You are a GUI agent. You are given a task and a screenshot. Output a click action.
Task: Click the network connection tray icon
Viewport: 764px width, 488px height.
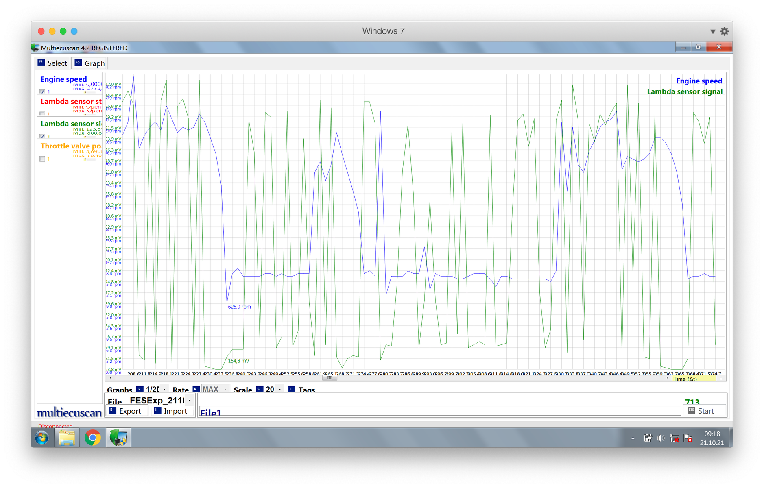[x=674, y=438]
